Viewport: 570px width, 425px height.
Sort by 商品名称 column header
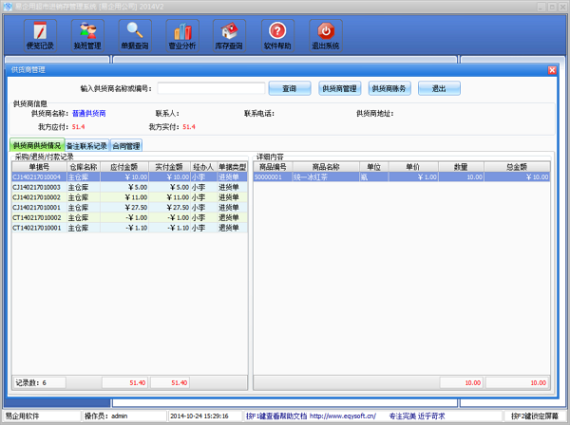pos(326,167)
